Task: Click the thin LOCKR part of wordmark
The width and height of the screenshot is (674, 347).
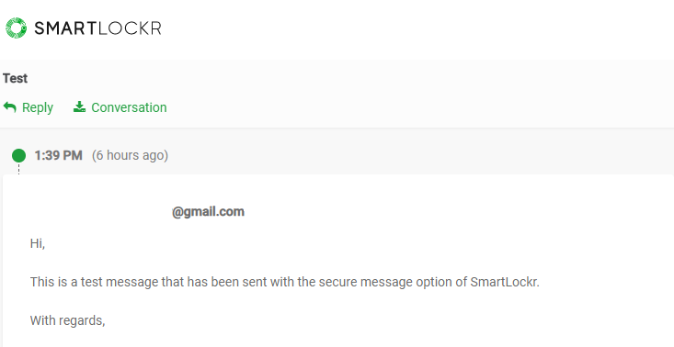Action: click(130, 28)
